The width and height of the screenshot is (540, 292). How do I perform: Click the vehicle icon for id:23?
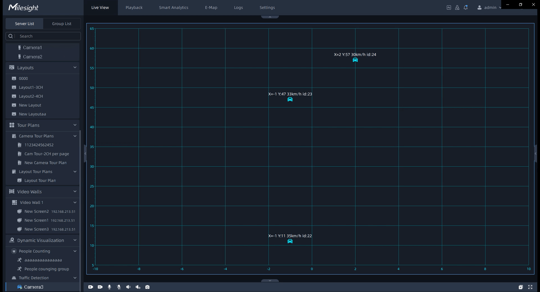290,99
